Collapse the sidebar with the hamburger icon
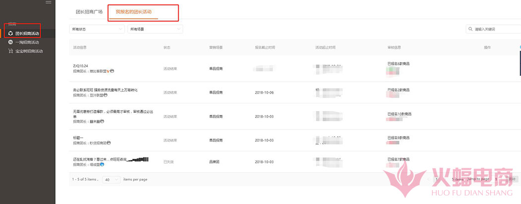 [49, 2]
